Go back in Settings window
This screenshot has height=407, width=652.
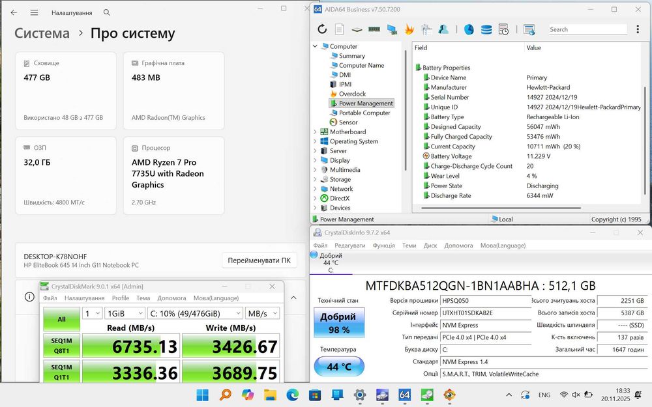pos(14,12)
